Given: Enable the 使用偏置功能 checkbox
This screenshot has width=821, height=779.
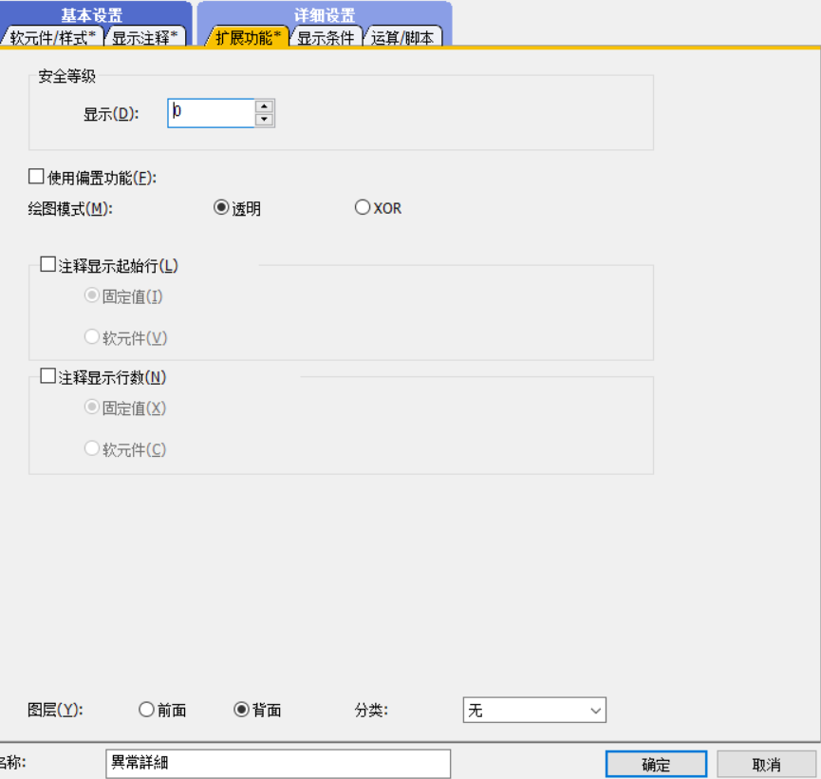Looking at the screenshot, I should point(37,177).
